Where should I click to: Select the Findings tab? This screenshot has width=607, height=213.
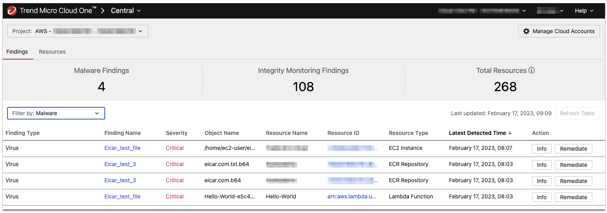pos(17,52)
